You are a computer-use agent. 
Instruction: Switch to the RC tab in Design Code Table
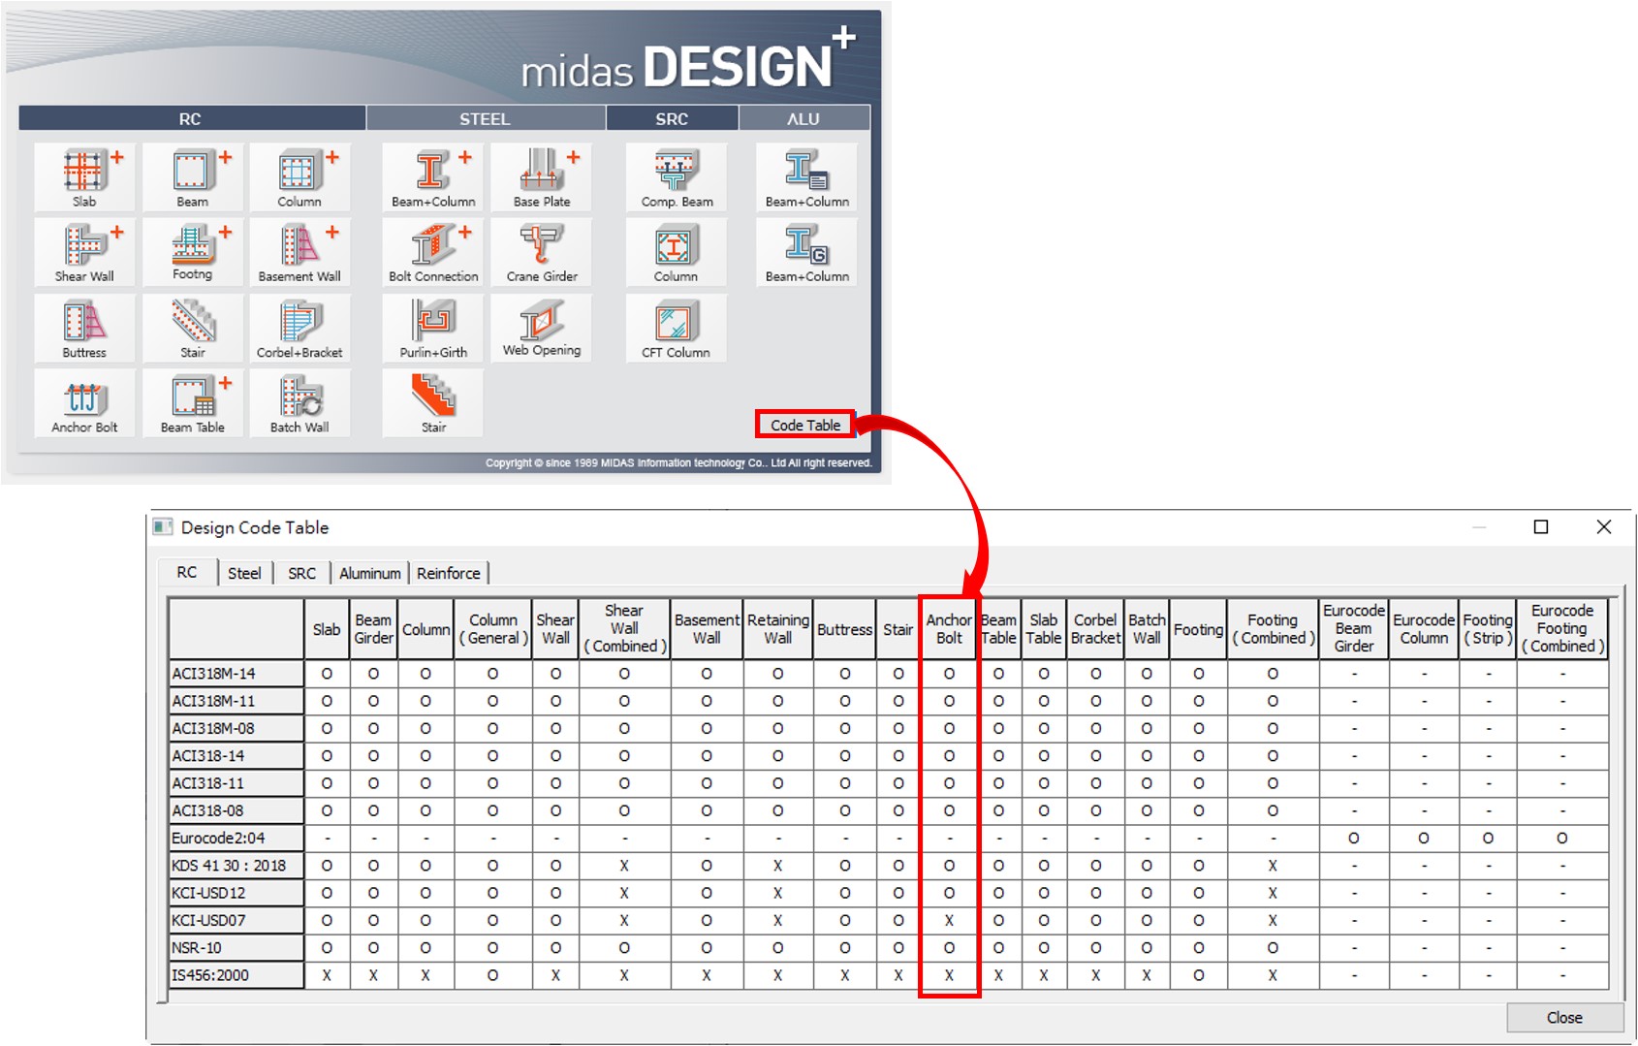pos(187,572)
